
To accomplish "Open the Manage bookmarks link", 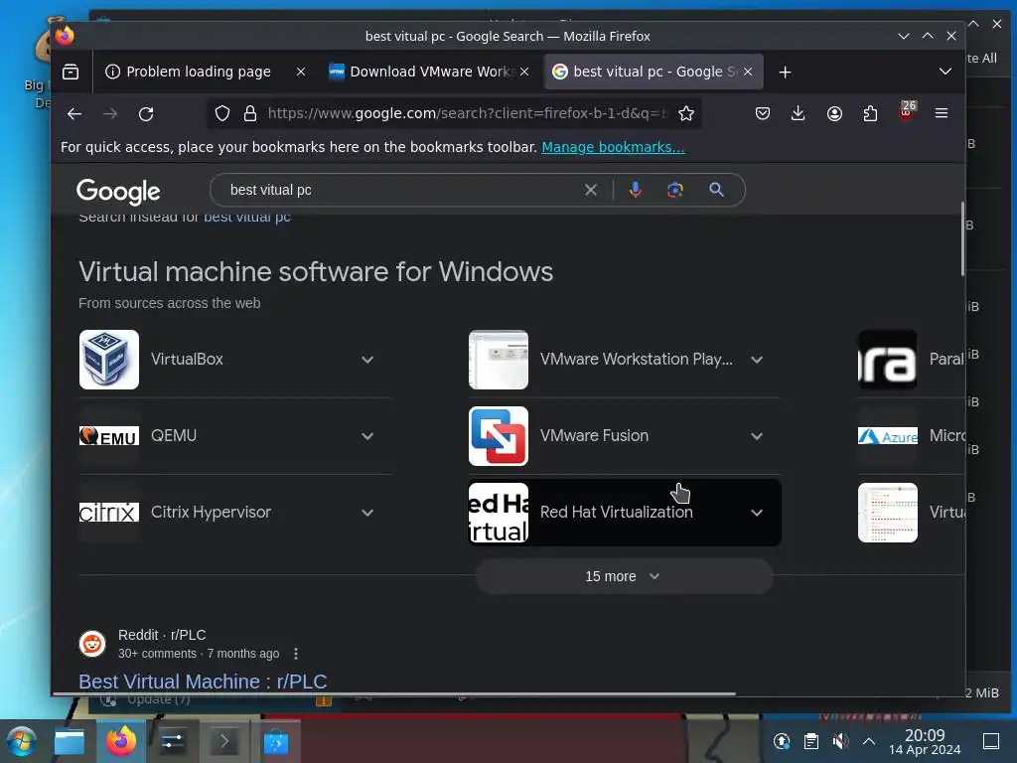I will pyautogui.click(x=613, y=147).
